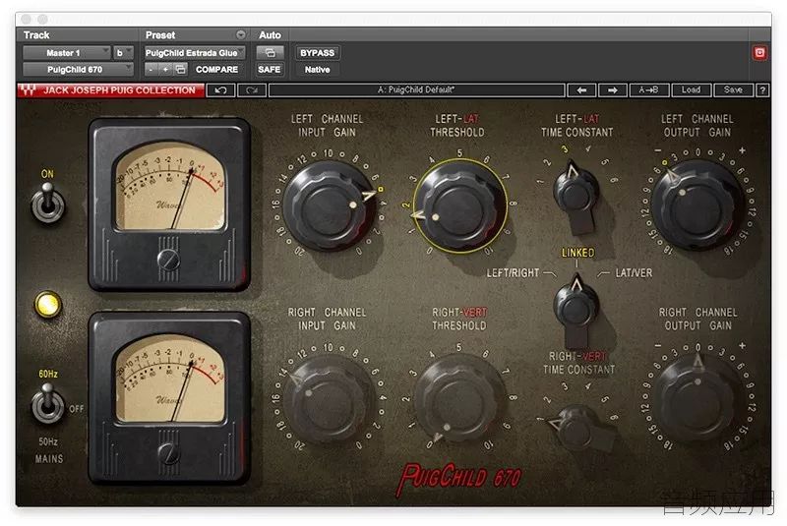Screen dimensions: 787x526
Task: Click the preset minus button
Action: (151, 69)
